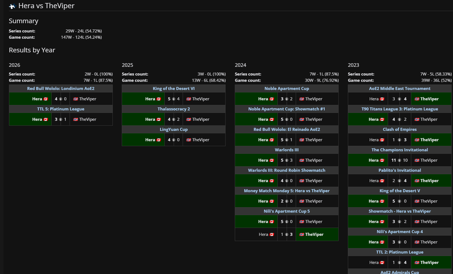Open the AoE2 Admirals Cup link
This screenshot has width=453, height=274.
[x=399, y=272]
